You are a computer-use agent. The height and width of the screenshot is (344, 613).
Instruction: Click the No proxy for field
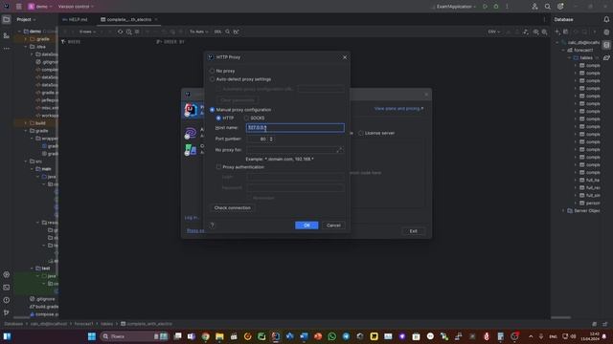pyautogui.click(x=295, y=150)
